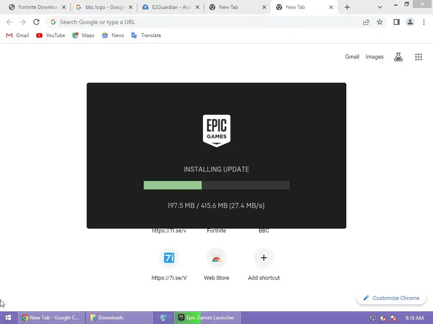Screen dimensions: 433x324
Task: Open the Gmail bookmark
Action: 17,35
